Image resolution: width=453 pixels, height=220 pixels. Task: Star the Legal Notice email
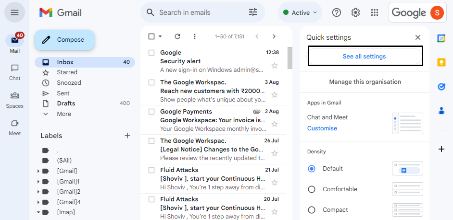(x=275, y=153)
